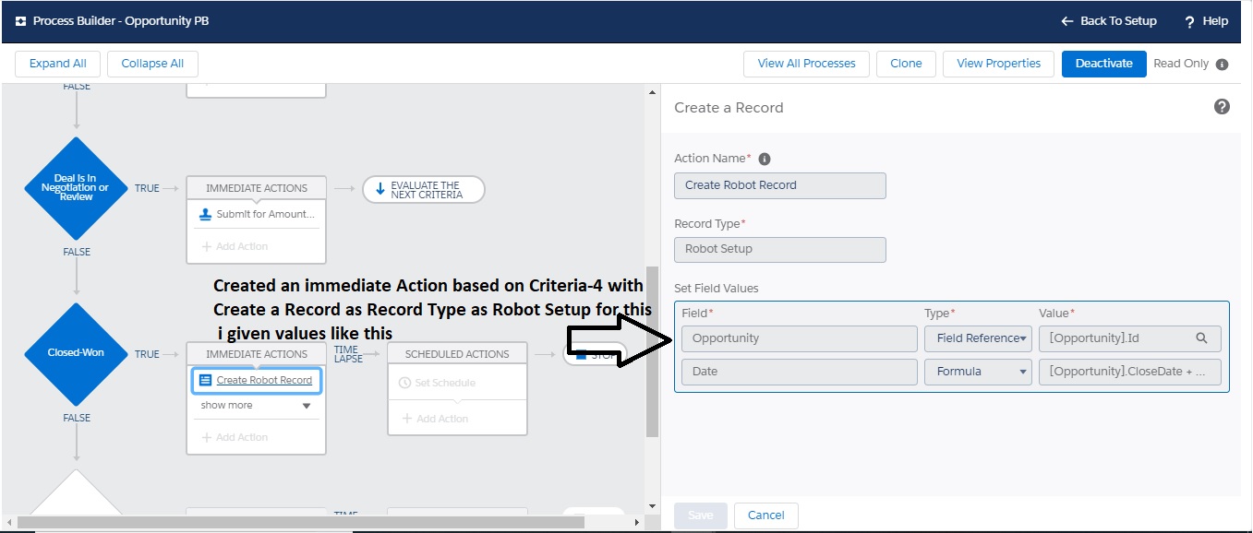The image size is (1253, 533).
Task: Open View All Processes
Action: pyautogui.click(x=806, y=64)
